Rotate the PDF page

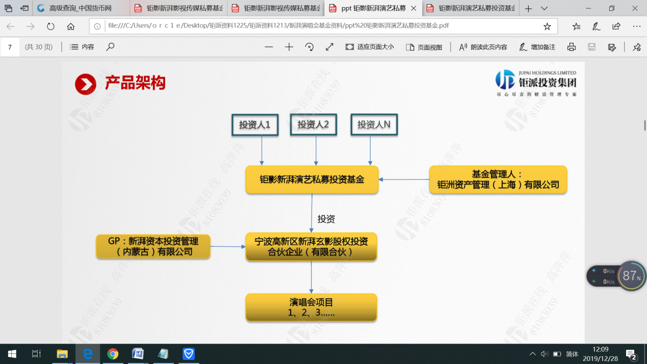(309, 47)
